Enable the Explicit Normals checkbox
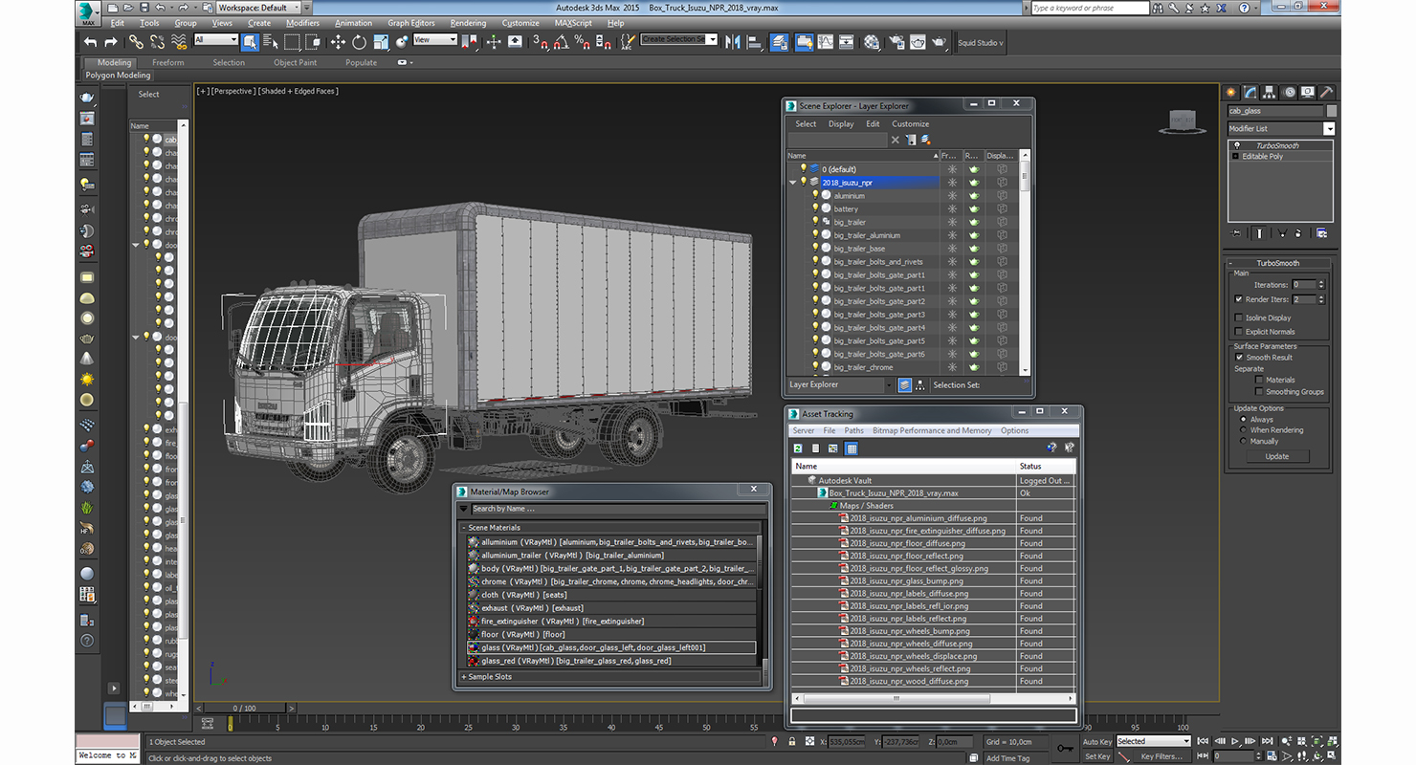1416x765 pixels. [1238, 332]
